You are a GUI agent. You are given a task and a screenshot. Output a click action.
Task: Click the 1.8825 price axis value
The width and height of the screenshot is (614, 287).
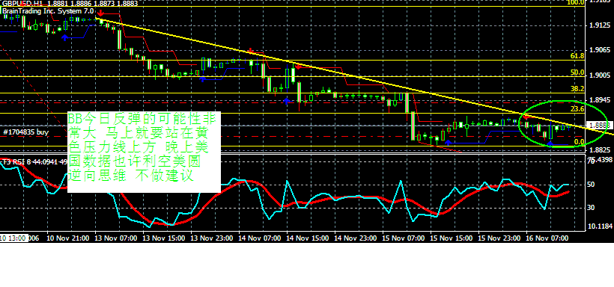coord(600,150)
